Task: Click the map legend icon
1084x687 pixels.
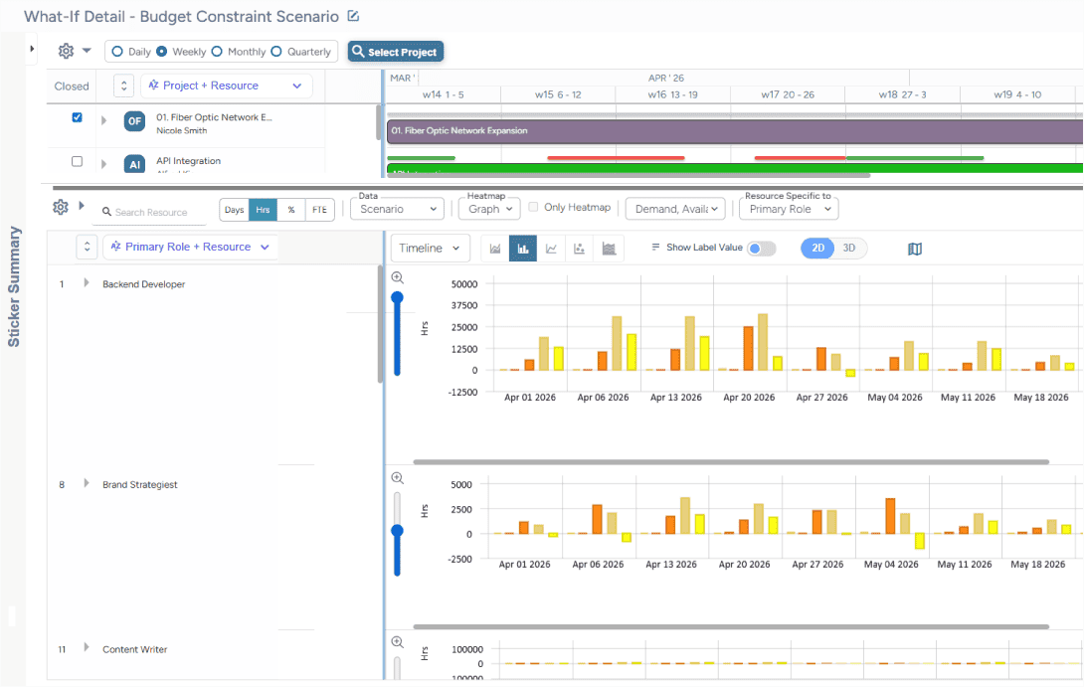Action: click(x=915, y=249)
